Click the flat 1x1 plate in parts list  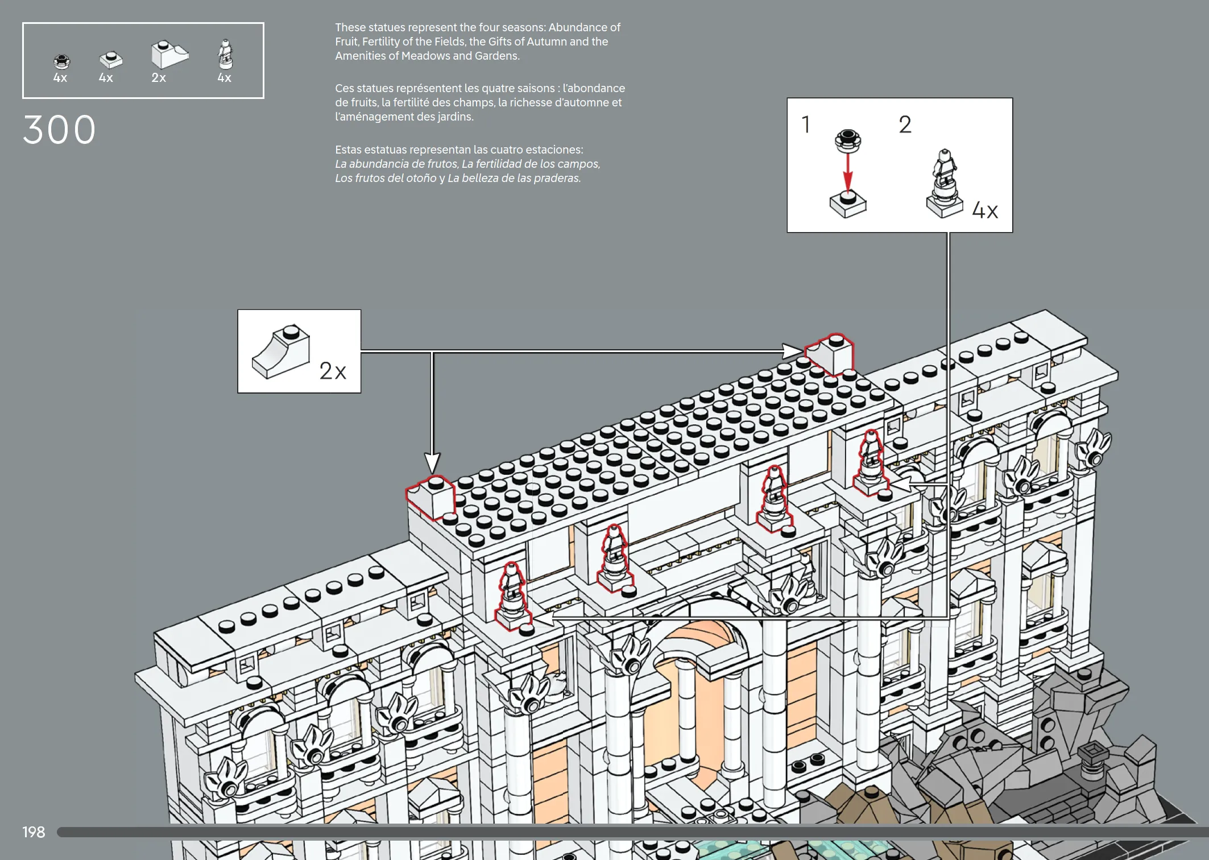pyautogui.click(x=111, y=59)
